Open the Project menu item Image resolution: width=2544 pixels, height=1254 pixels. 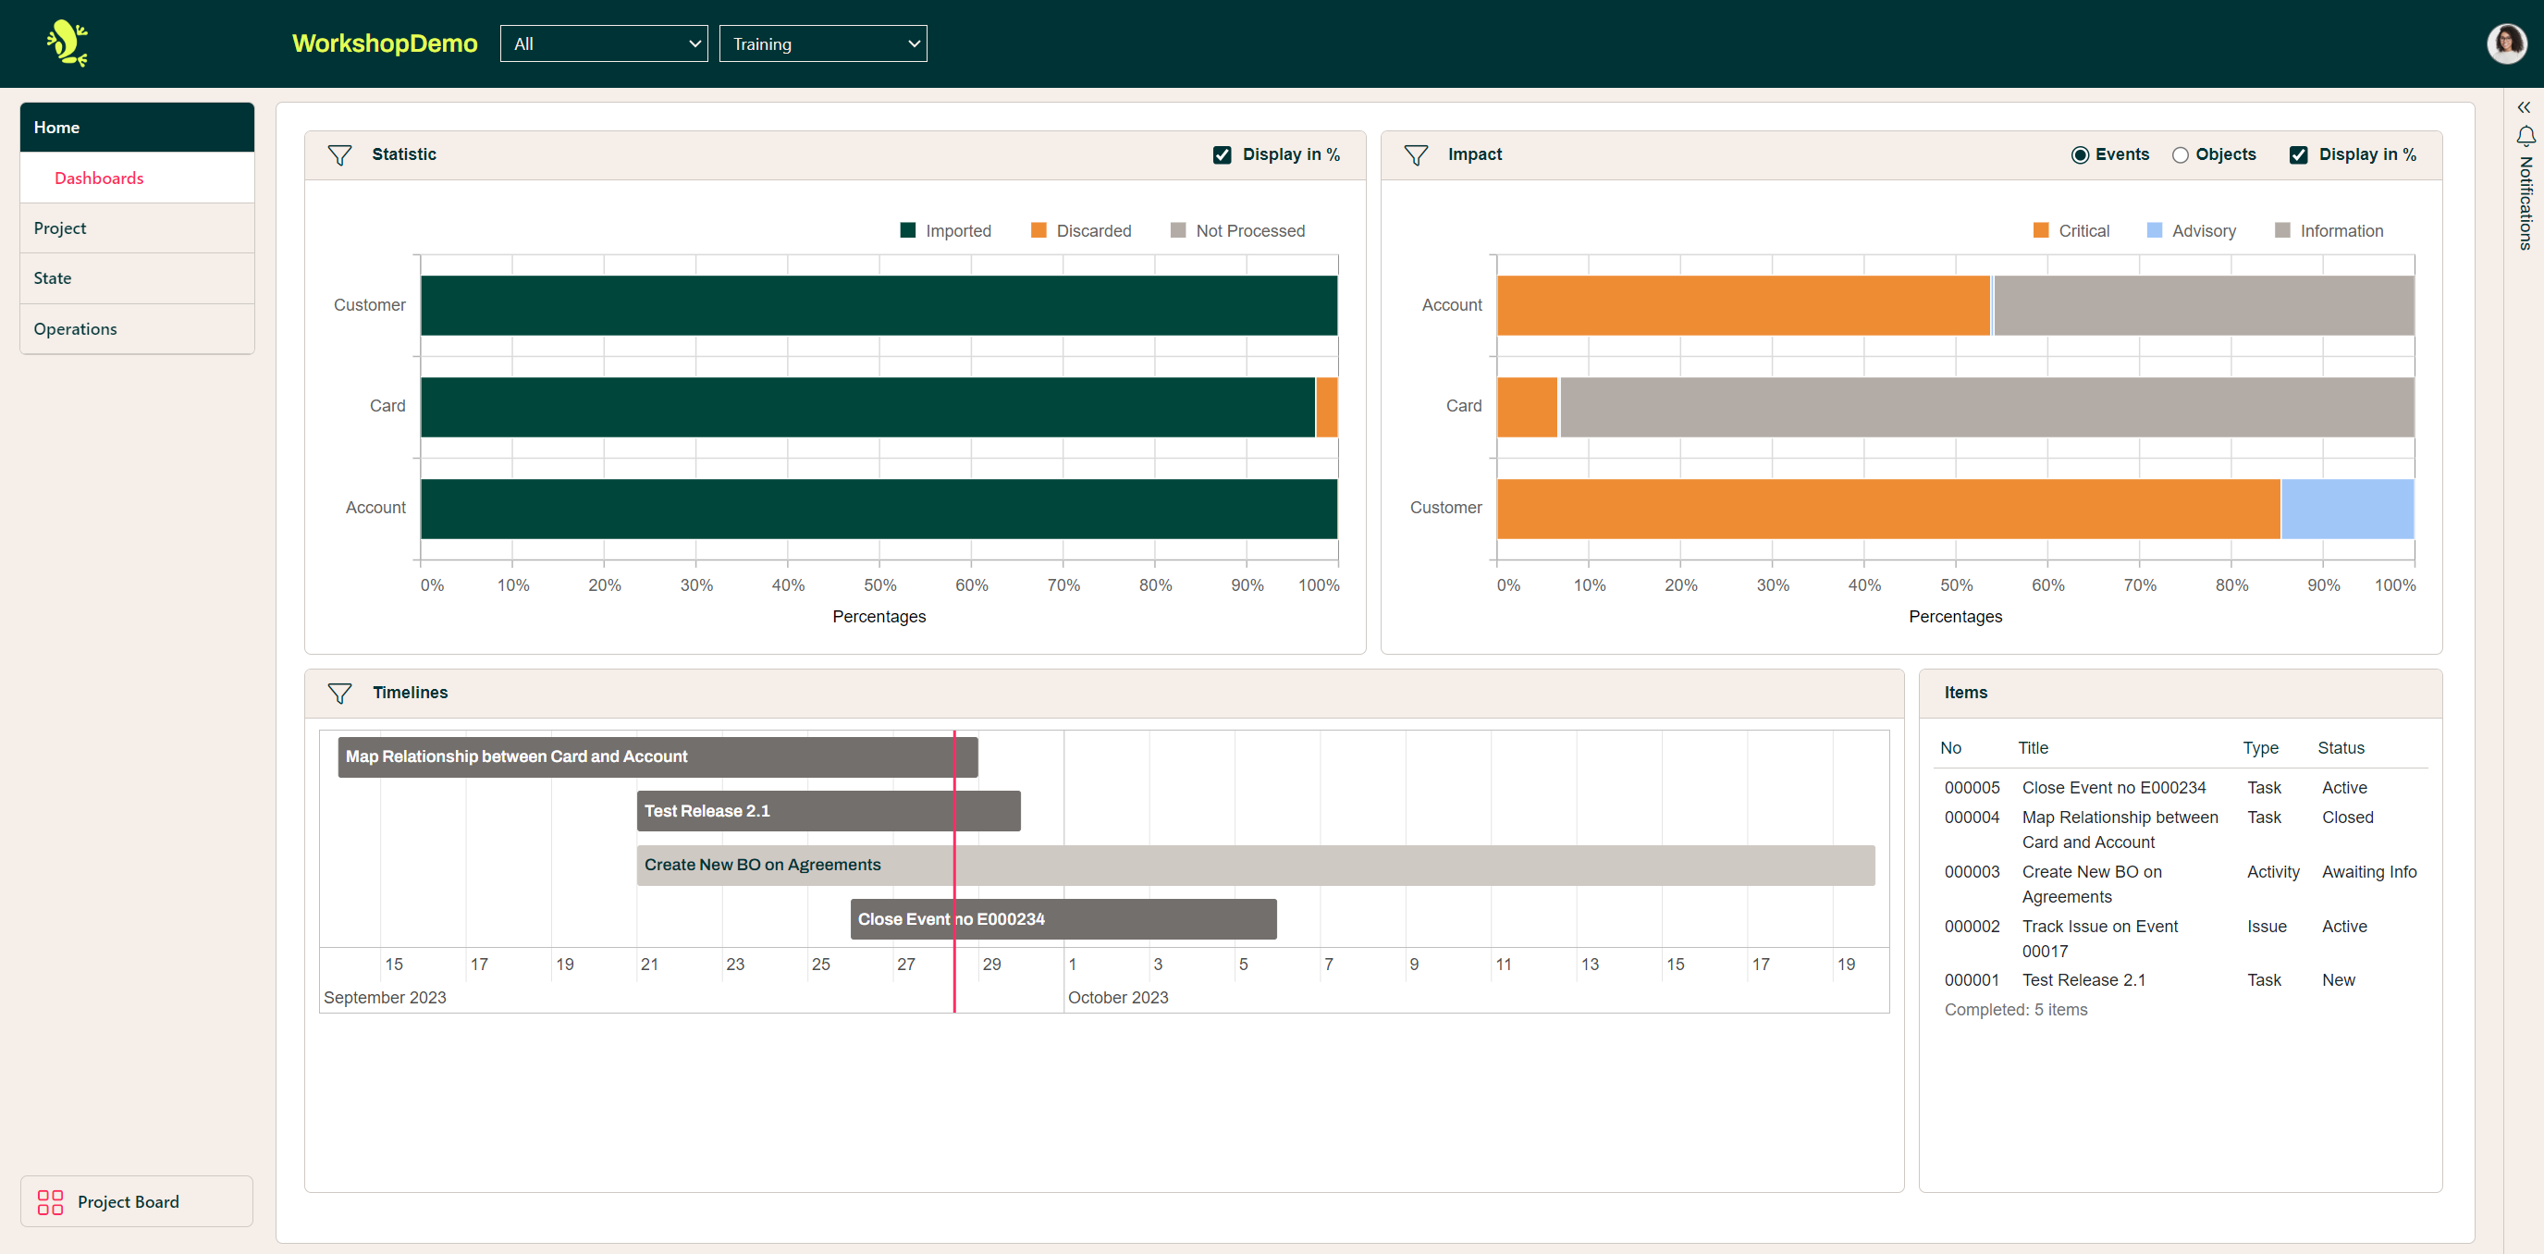tap(60, 228)
